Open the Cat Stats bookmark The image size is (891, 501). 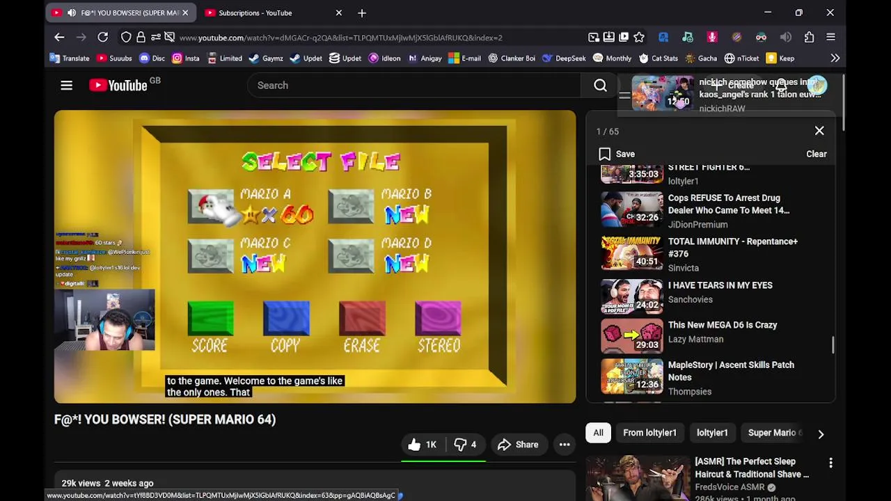(659, 58)
